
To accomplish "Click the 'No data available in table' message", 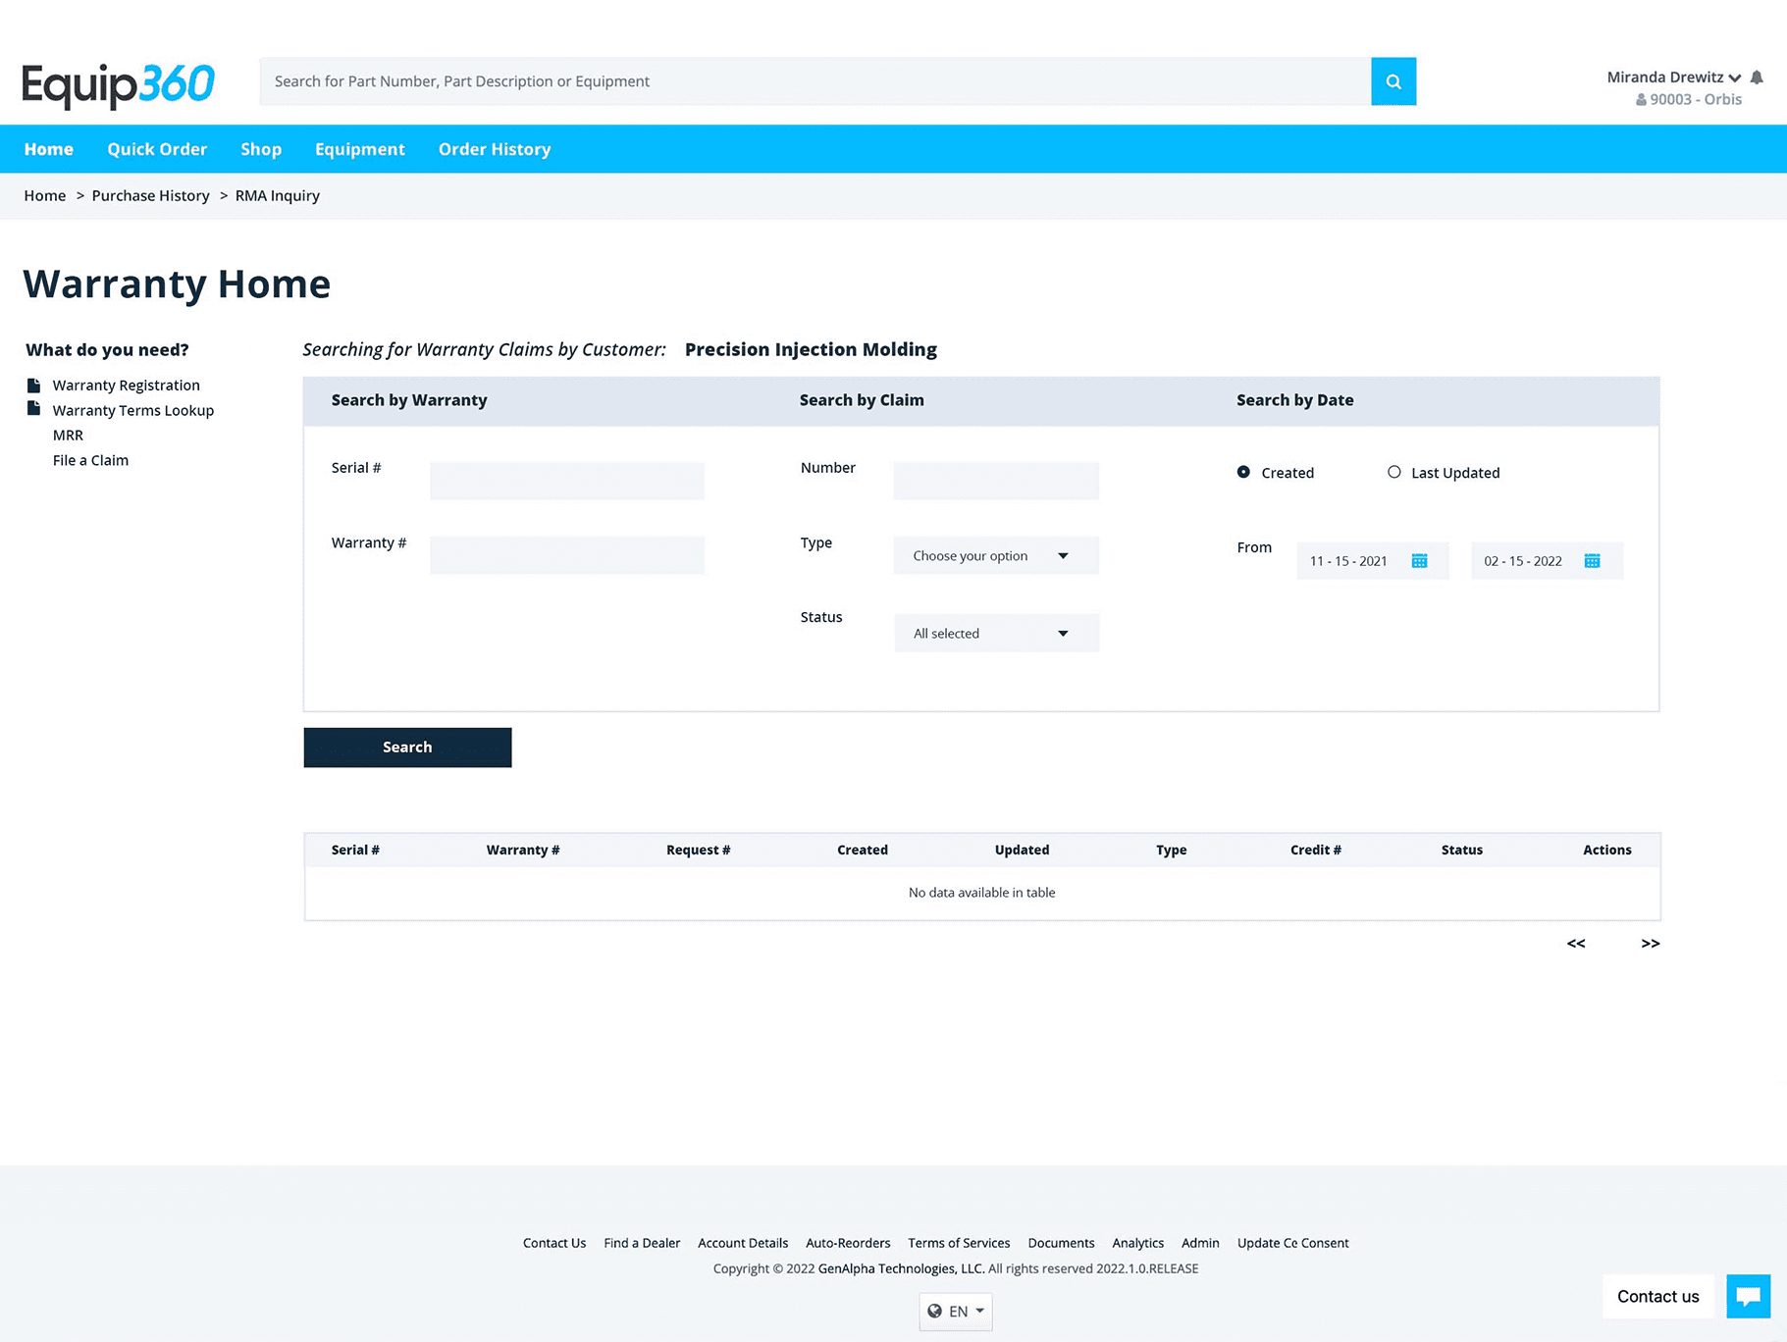I will point(982,893).
